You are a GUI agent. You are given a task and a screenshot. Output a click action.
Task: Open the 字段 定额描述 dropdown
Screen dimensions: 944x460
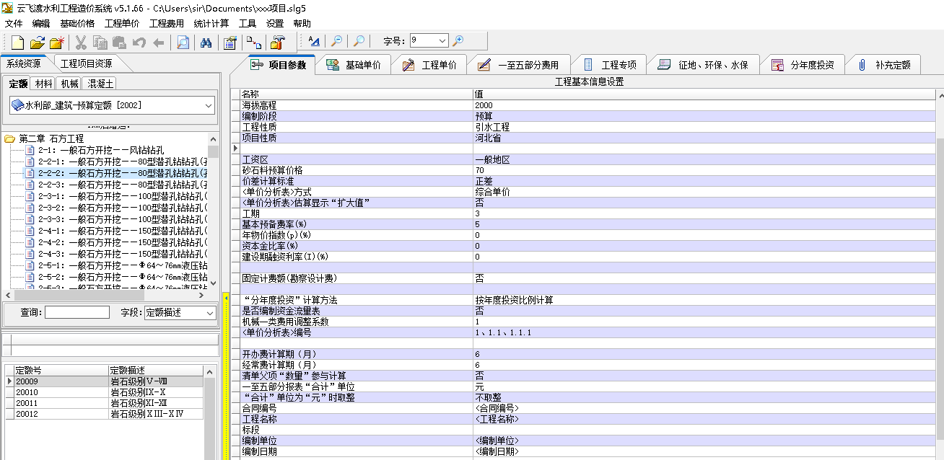click(209, 313)
